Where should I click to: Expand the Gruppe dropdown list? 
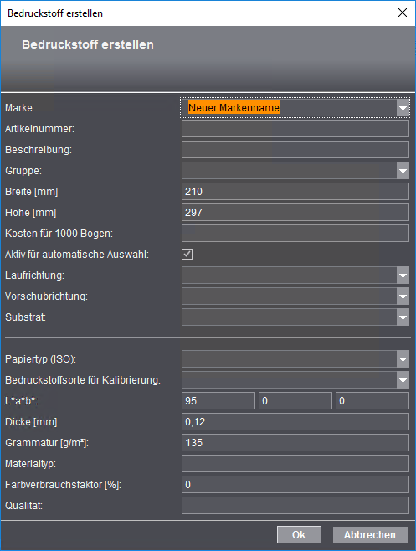[403, 171]
